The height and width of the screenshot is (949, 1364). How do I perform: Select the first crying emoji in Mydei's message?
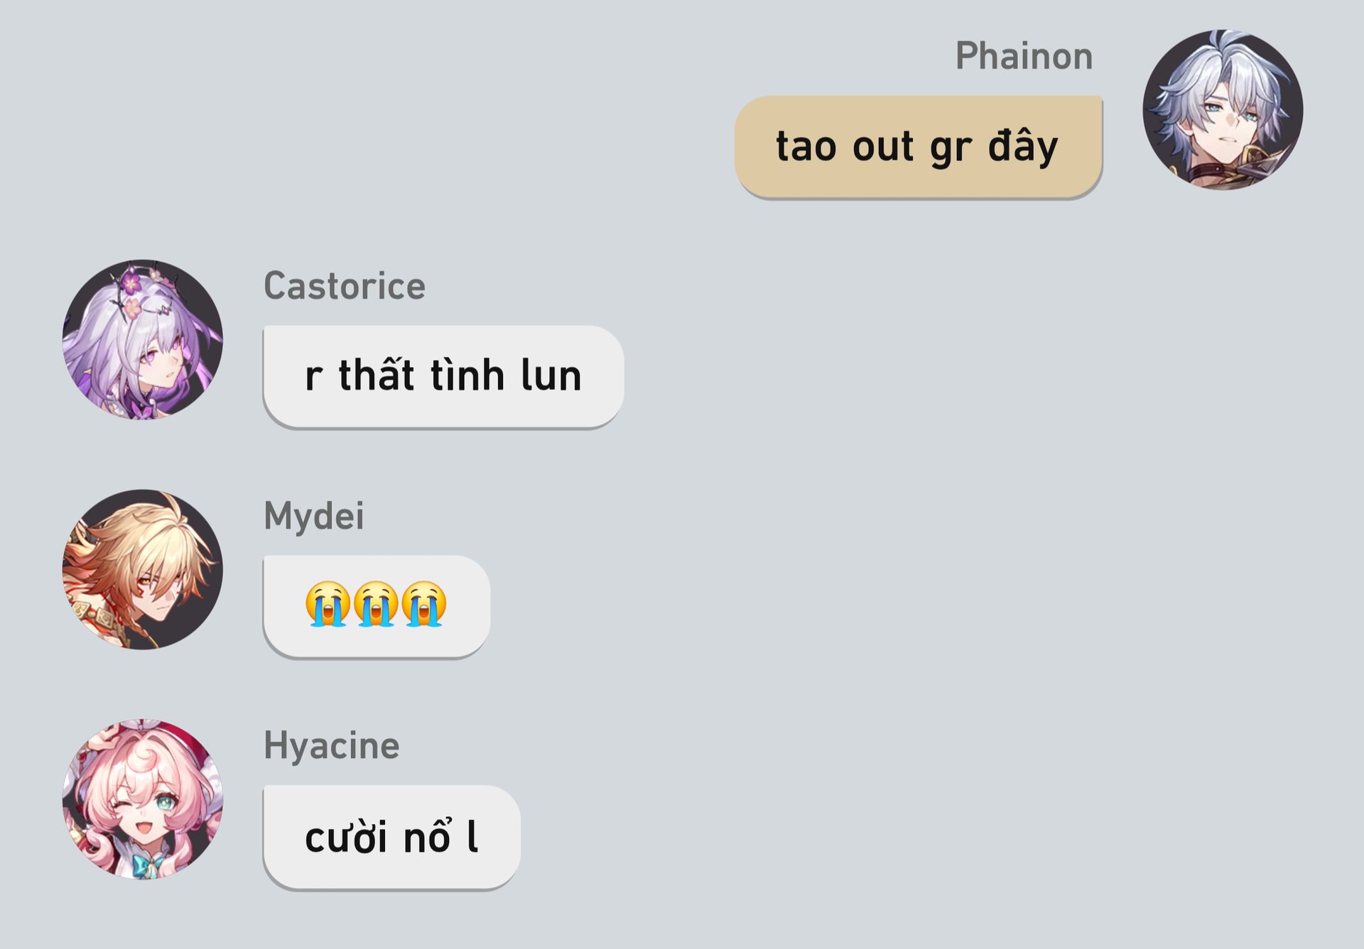click(x=328, y=604)
